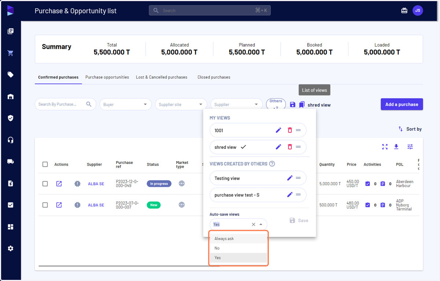Open the truck logistics sidebar icon
Viewport: 440px width, 281px height.
(10, 162)
